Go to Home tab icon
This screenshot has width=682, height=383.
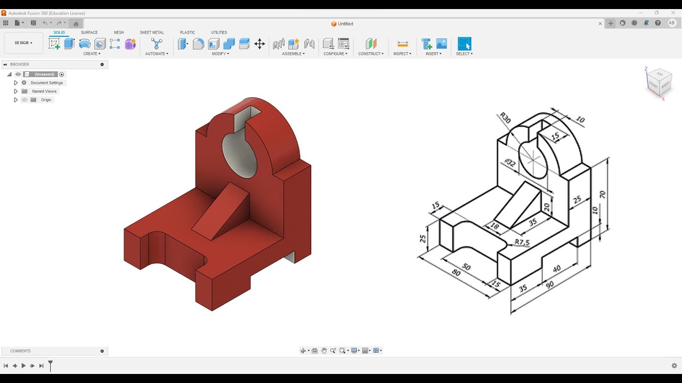[76, 23]
